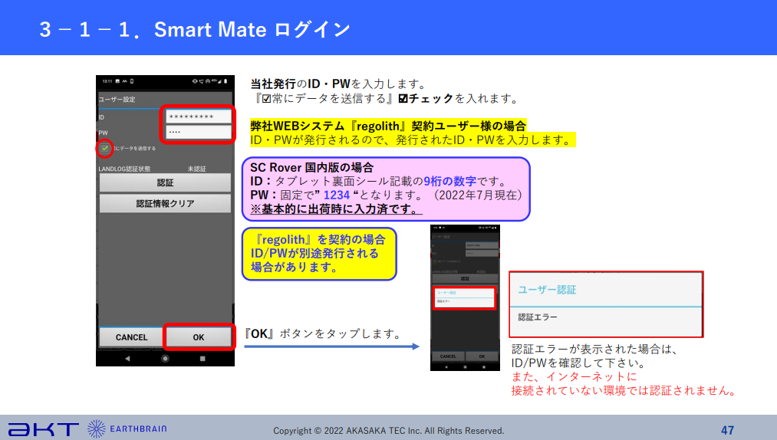Tap Android back navigation triangle in large phone
777x440 pixels.
[127, 358]
